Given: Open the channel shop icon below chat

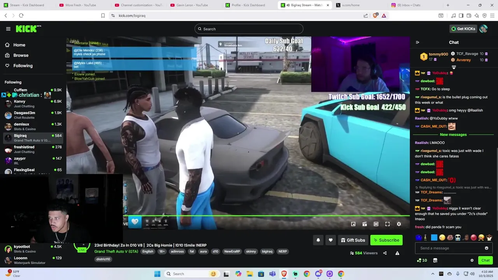Looking at the screenshot, I should click(x=435, y=260).
